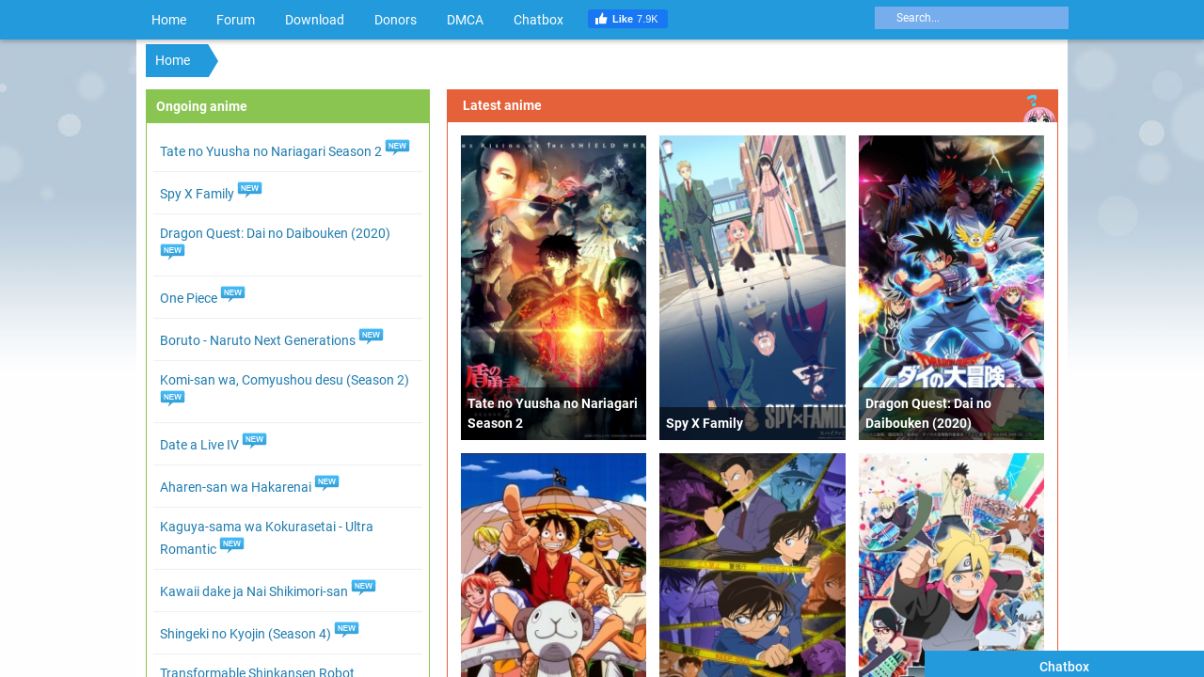Click NEW badge under Dragon Quest entry
The width and height of the screenshot is (1204, 677).
coord(172,252)
